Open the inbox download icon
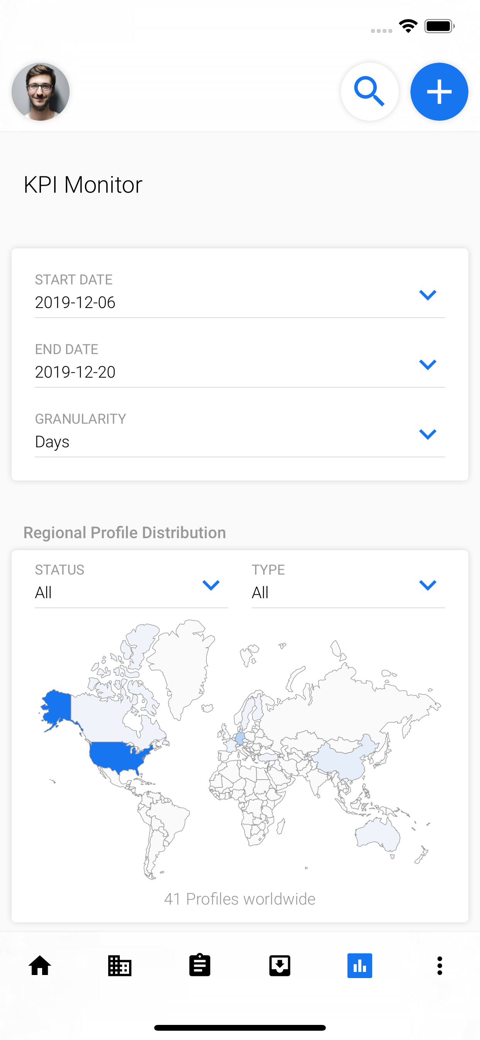 point(279,965)
